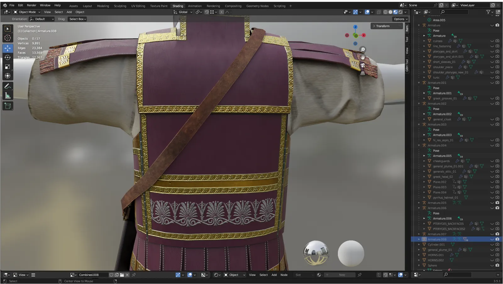Disable render for Armature.008
Viewport: 503px width, 284px height.
pos(497,239)
